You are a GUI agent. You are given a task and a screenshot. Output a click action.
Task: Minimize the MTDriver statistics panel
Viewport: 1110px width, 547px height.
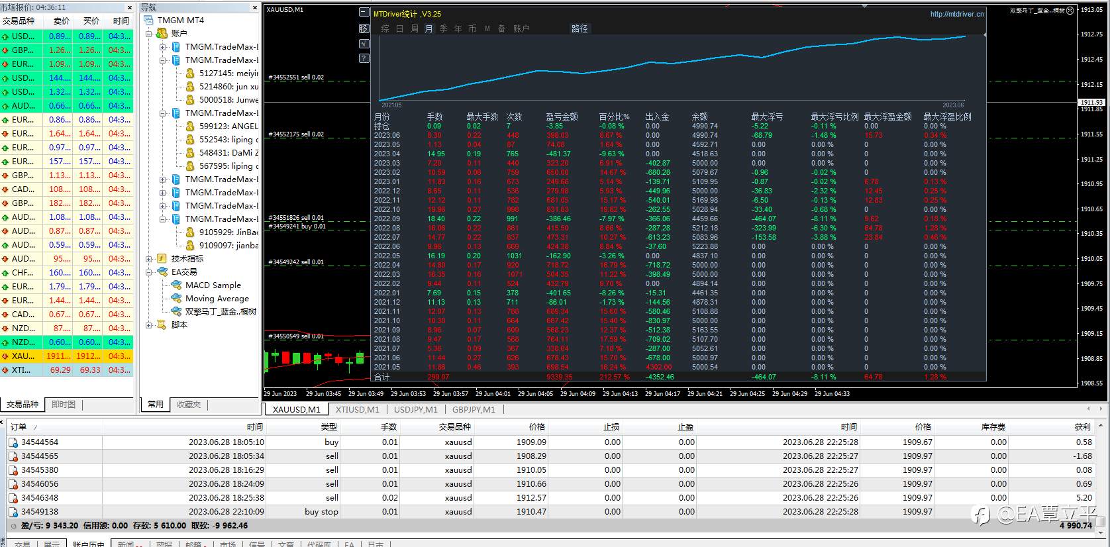coord(364,13)
